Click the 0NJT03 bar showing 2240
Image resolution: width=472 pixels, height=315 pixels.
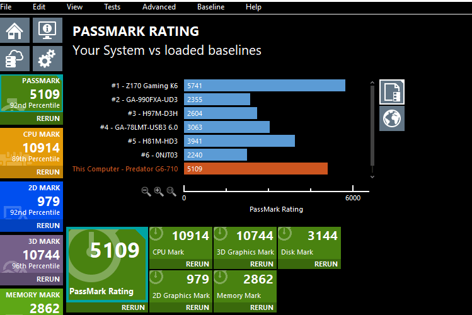(216, 154)
